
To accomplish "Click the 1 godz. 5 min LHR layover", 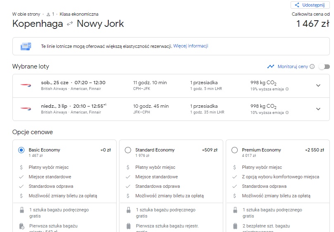I will tap(206, 89).
